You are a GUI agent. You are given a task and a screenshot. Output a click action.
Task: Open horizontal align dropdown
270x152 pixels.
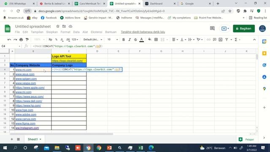tap(175, 40)
